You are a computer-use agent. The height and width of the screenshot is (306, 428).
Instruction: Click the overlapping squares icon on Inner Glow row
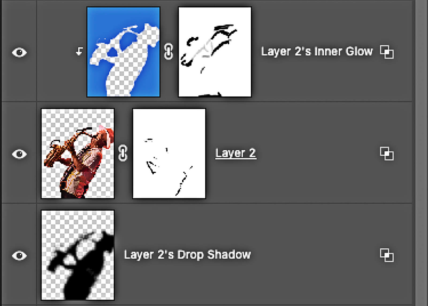[x=387, y=52]
